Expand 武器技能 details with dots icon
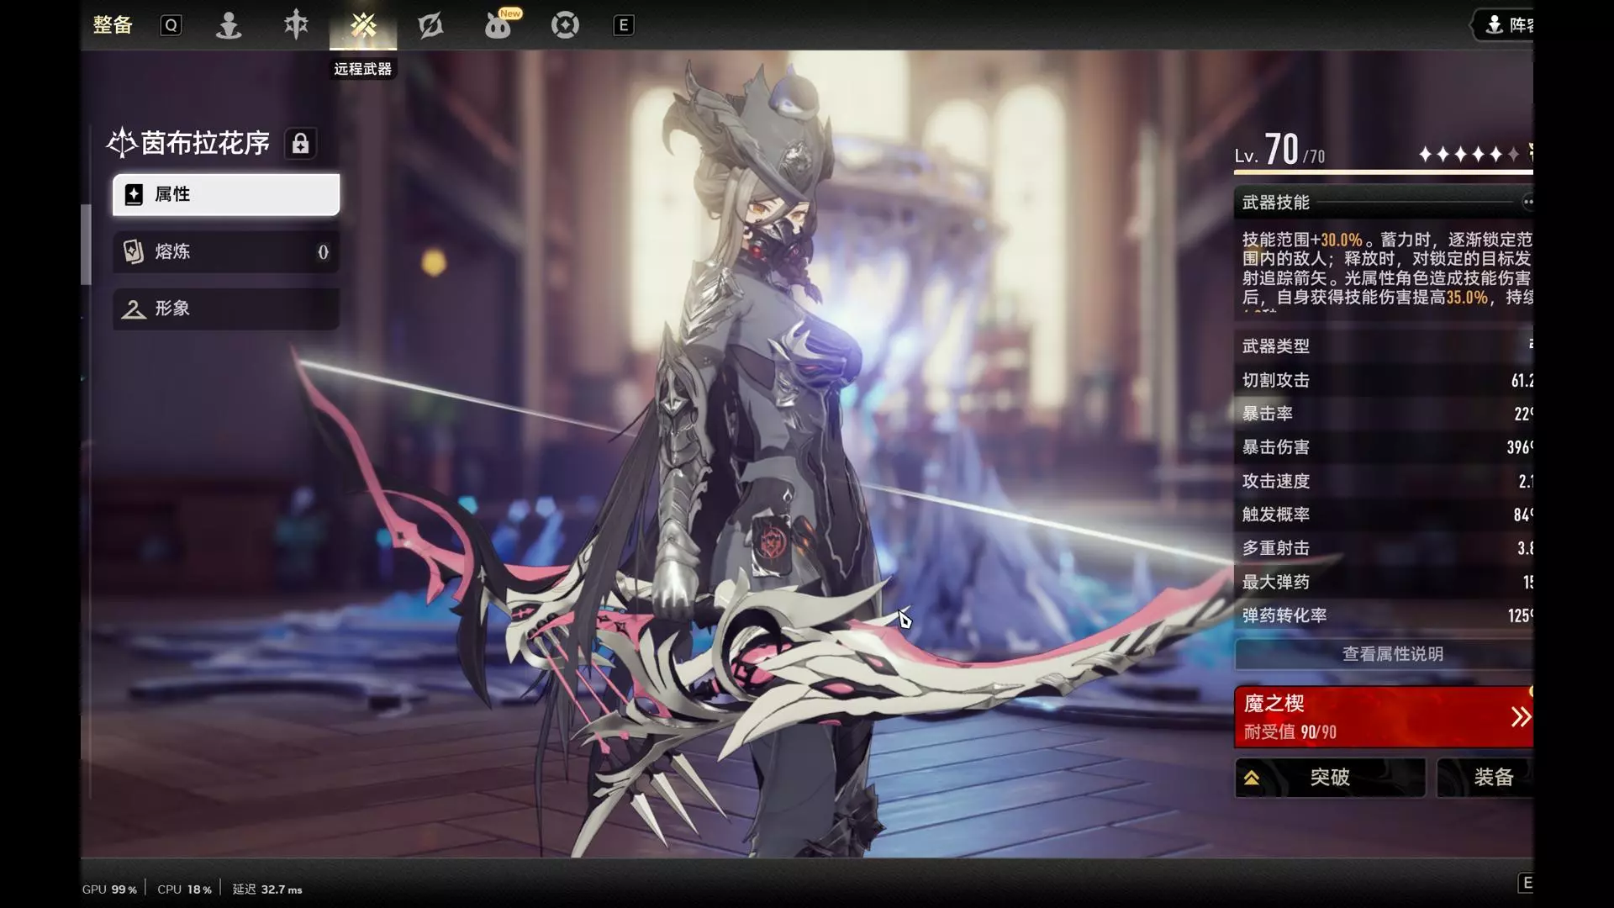This screenshot has height=908, width=1614. coord(1527,202)
